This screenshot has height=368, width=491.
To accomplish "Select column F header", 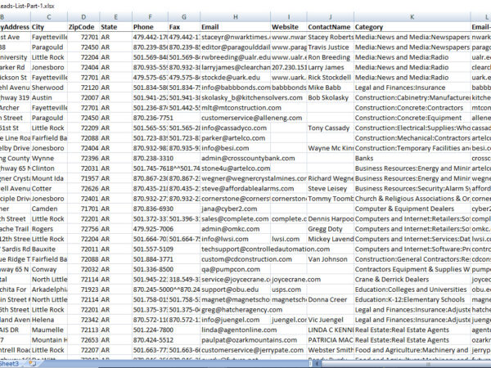I will point(150,17).
